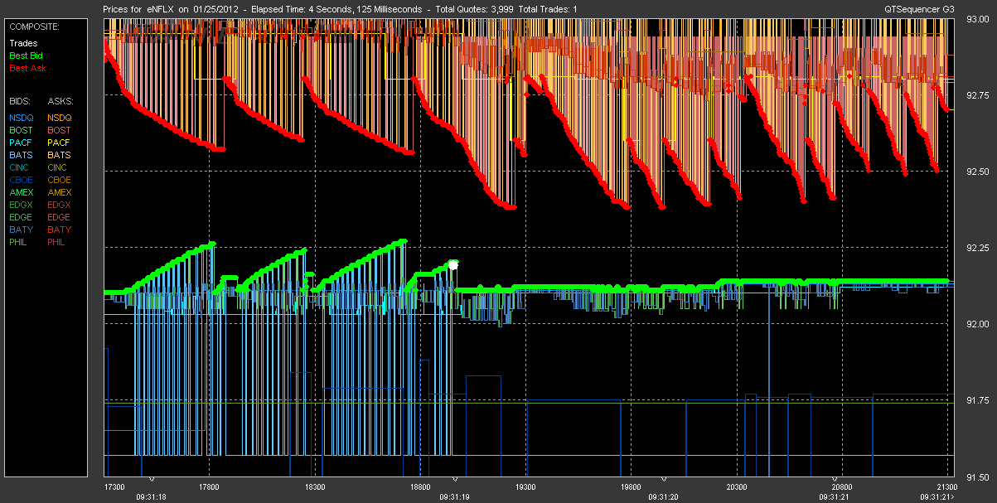
Task: Click the 91.75 price axis label
Action: 976,401
